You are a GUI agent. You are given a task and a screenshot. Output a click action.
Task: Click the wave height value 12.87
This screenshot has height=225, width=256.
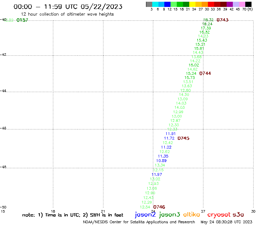175,120
